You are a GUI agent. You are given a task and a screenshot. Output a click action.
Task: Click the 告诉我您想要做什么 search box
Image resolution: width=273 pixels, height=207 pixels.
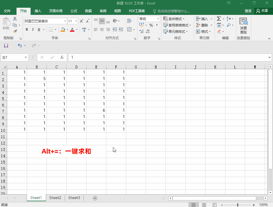coord(172,11)
